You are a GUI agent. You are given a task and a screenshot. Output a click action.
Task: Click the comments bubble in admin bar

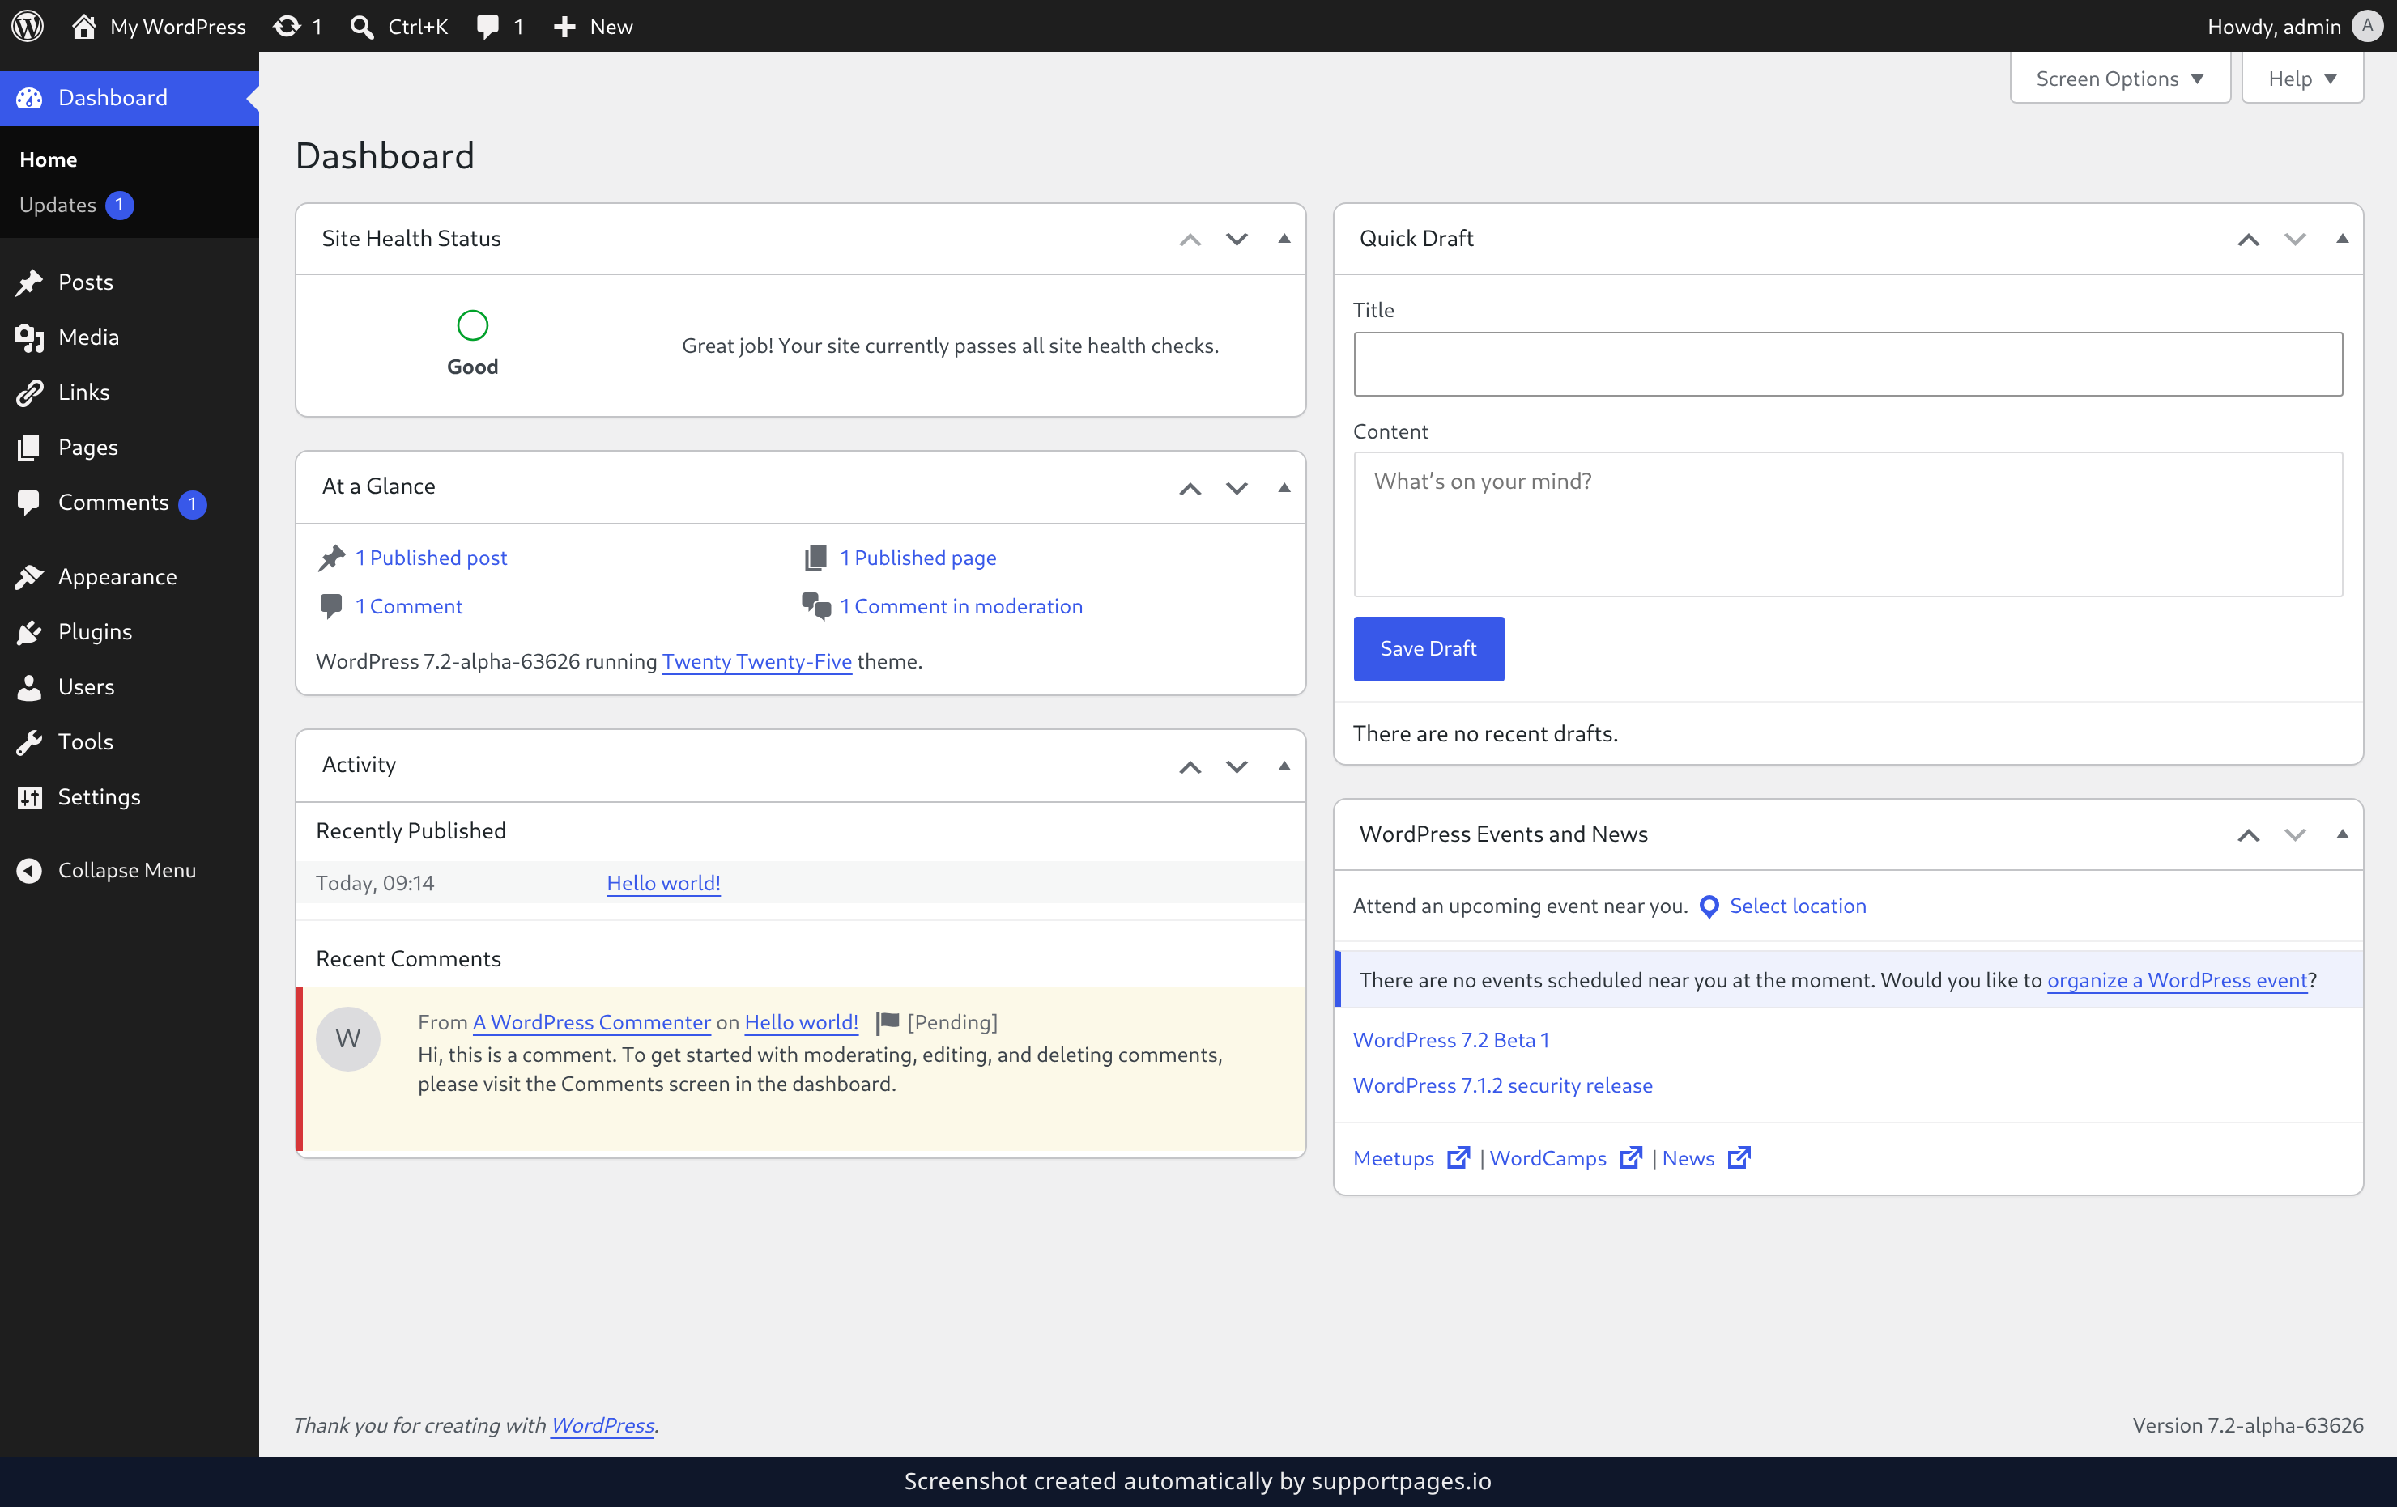pyautogui.click(x=500, y=26)
